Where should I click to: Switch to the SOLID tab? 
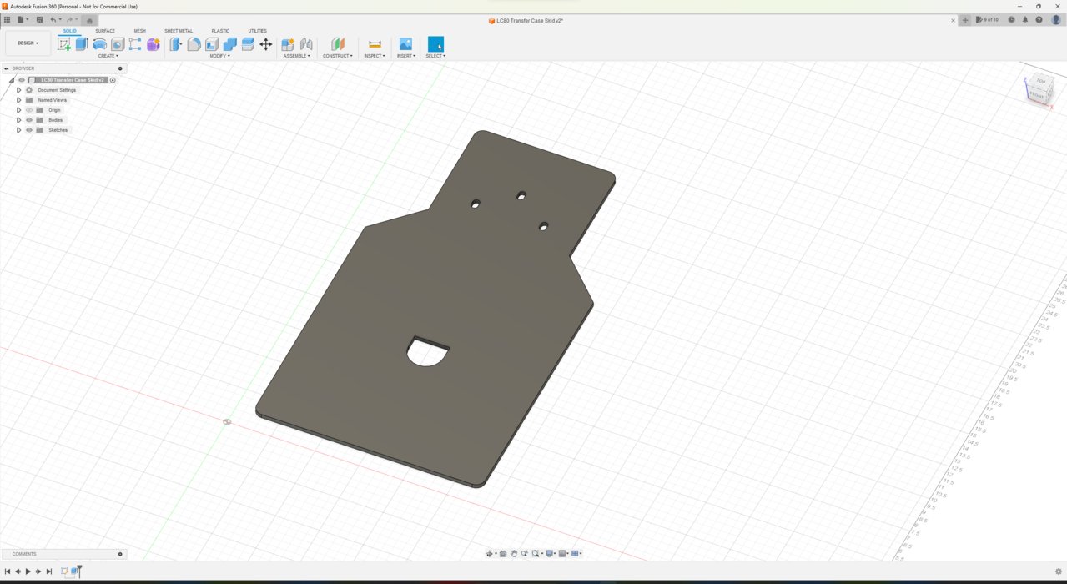click(x=70, y=31)
